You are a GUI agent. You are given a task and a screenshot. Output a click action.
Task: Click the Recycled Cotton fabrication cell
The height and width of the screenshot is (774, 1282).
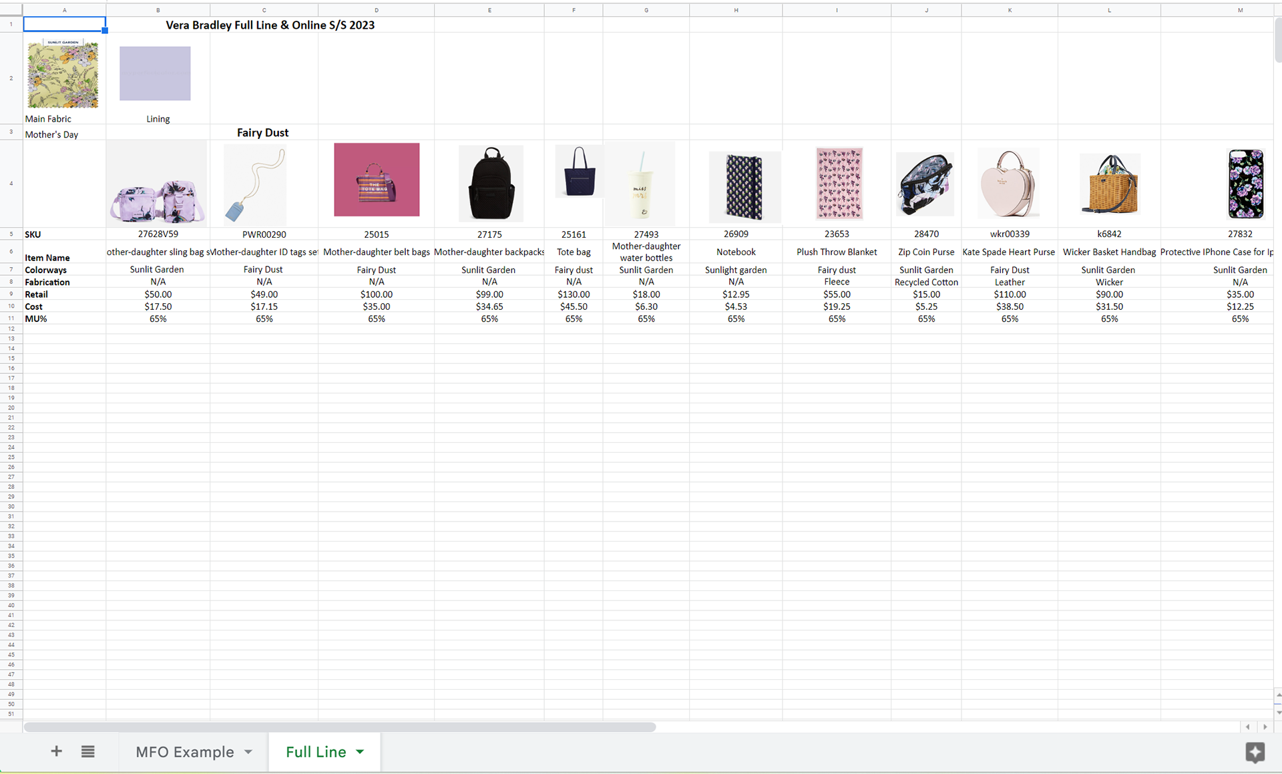pos(926,282)
